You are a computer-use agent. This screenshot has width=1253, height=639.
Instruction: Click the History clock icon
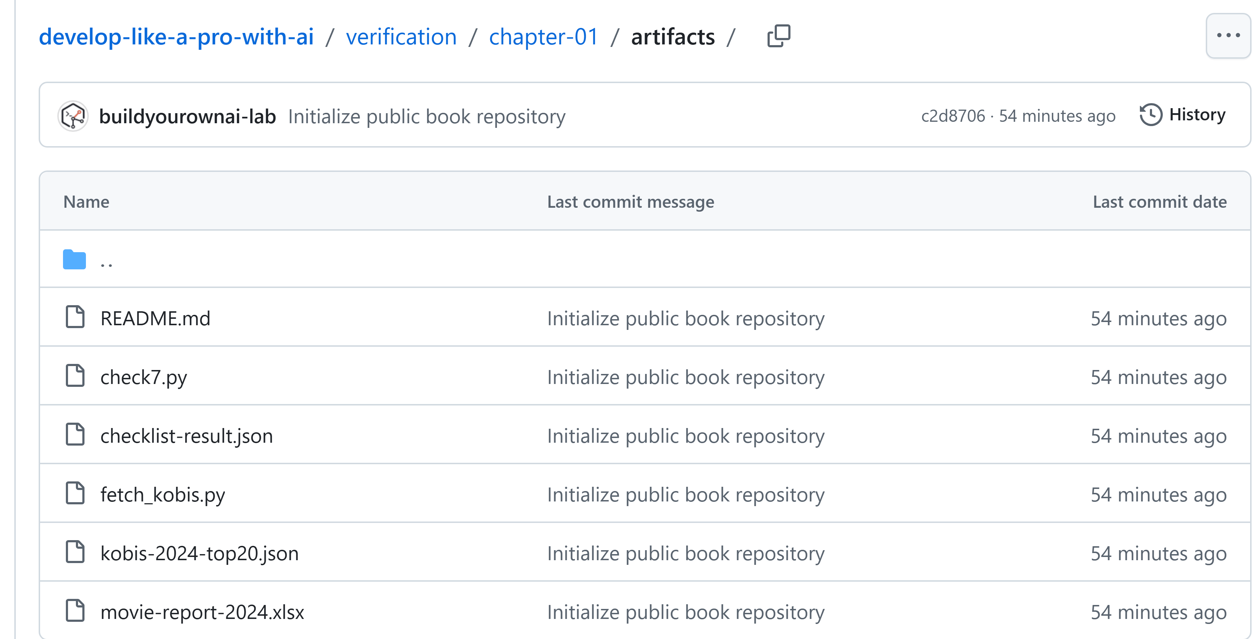(1151, 115)
